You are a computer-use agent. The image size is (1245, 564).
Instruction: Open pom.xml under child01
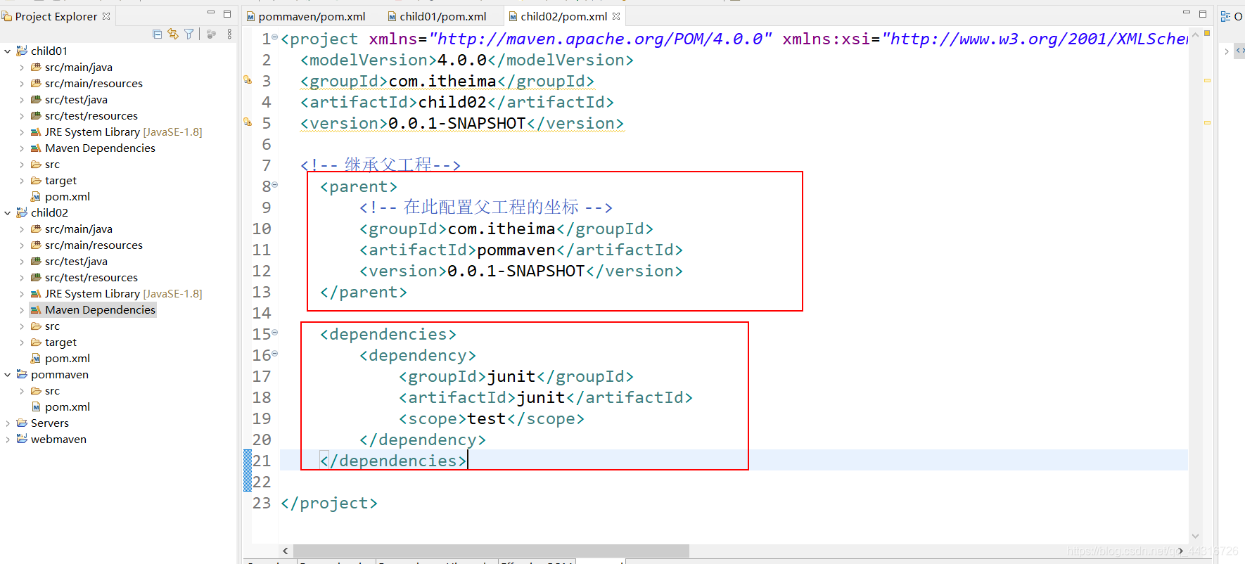67,196
